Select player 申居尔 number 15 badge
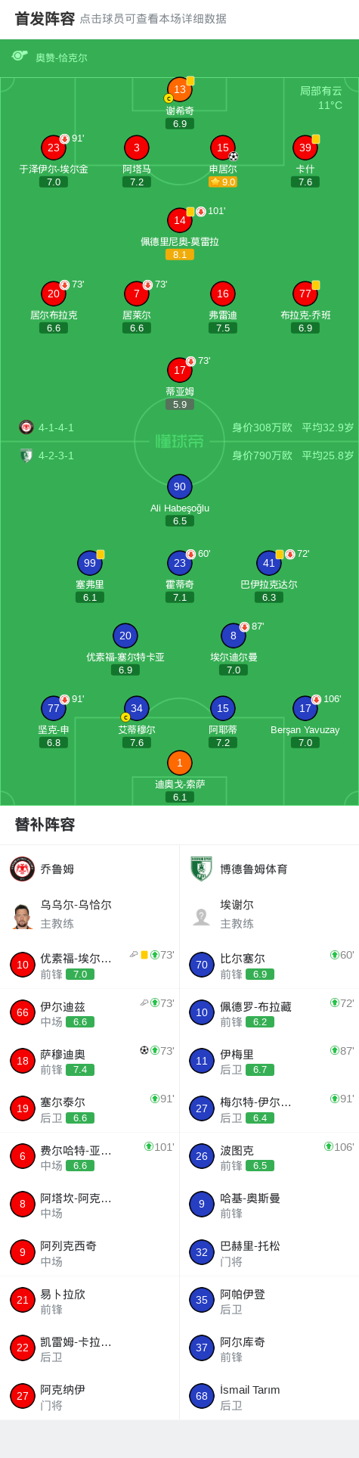This screenshot has width=359, height=1458. [223, 148]
